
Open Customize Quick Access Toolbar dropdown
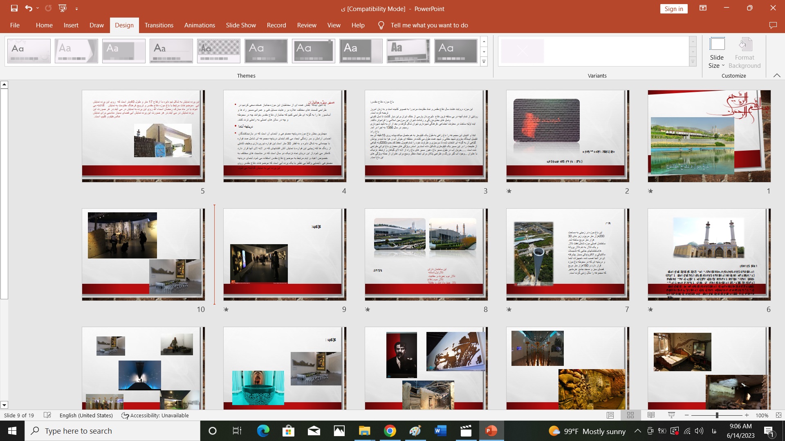pos(76,9)
